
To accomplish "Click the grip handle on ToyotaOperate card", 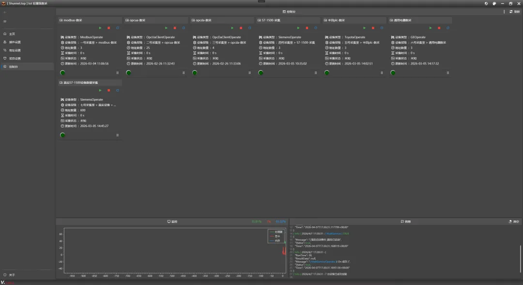I will (382, 73).
